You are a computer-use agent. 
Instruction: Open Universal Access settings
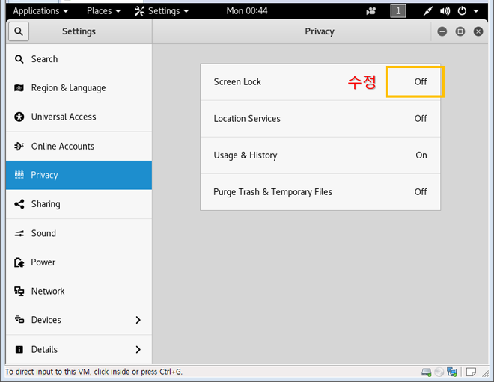79,117
